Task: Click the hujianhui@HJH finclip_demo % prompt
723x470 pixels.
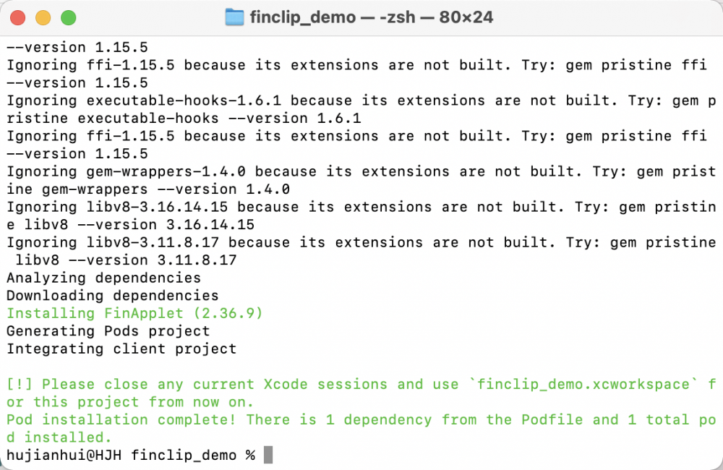Action: pos(130,456)
